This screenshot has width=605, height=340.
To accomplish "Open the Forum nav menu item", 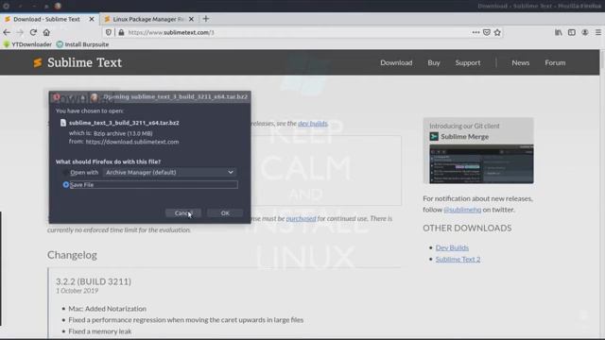I will (x=555, y=62).
